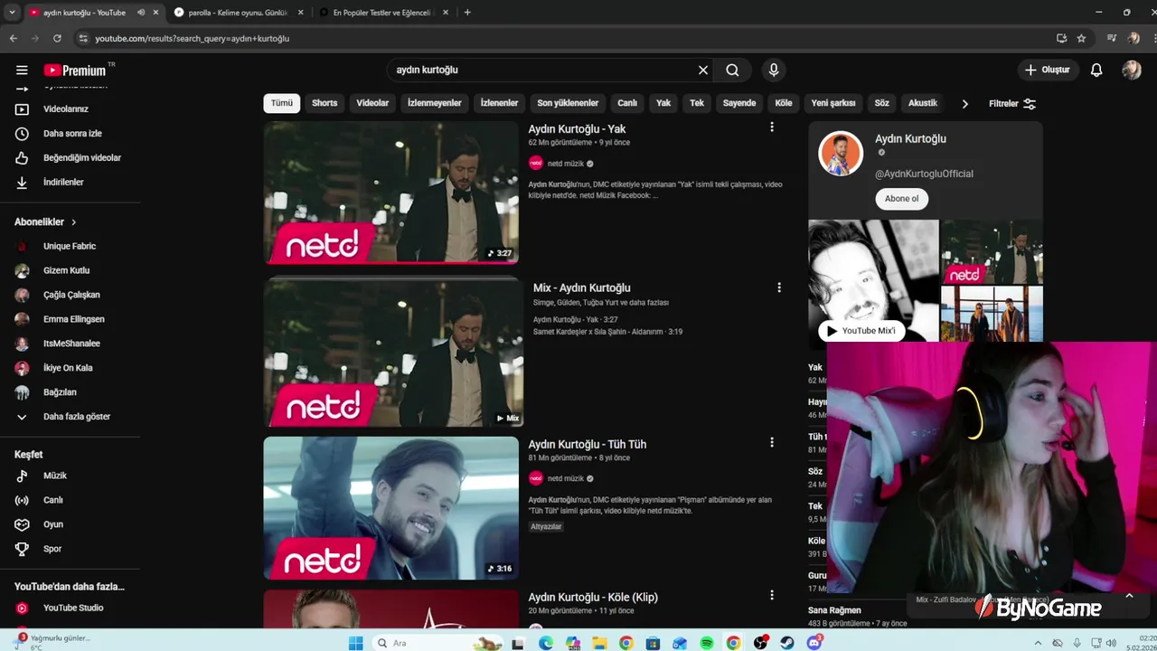Expand the Abonelikler section arrow
This screenshot has width=1157, height=651.
(74, 222)
